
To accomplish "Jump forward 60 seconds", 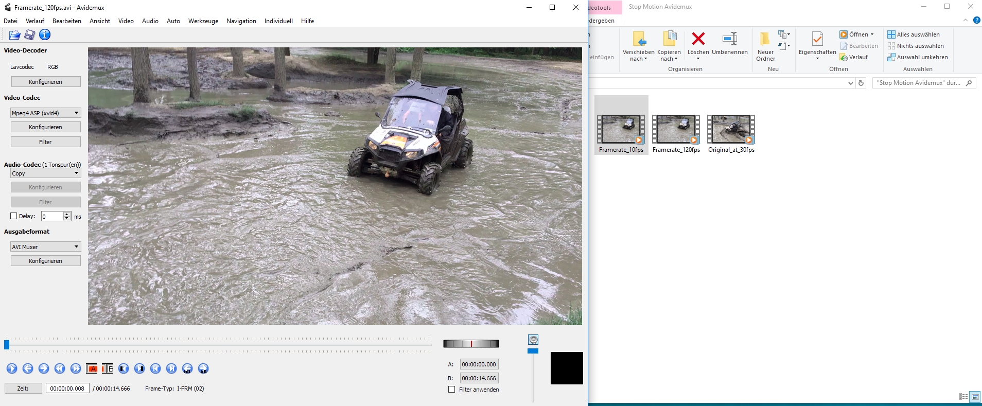I will click(203, 368).
